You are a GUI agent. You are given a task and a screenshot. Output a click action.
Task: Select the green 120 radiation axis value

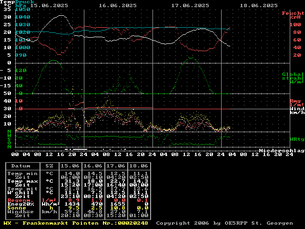pos(21,70)
